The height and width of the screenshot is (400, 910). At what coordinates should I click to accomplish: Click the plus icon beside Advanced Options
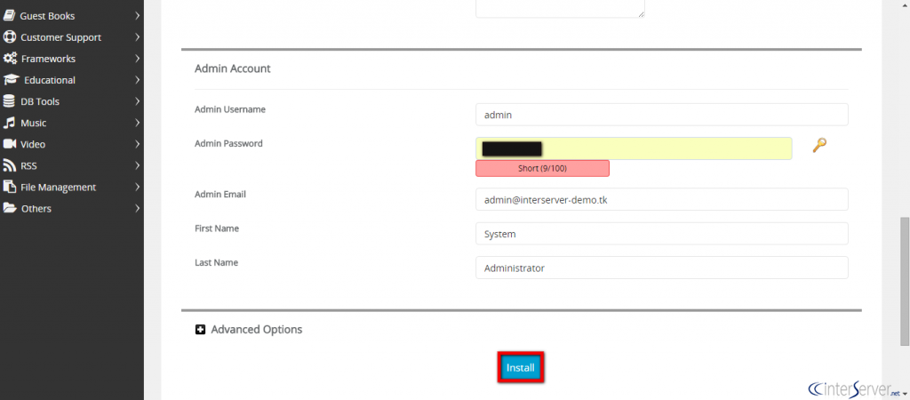coord(200,330)
